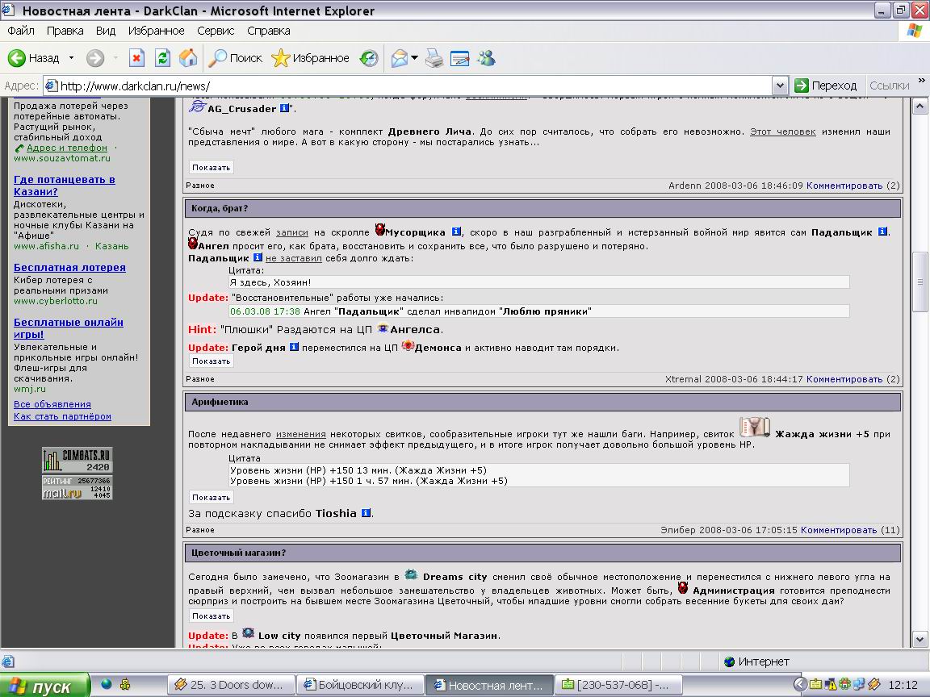Expand the Ссылки links toolbar chevron
Viewport: 930px width, 697px height.
[921, 81]
